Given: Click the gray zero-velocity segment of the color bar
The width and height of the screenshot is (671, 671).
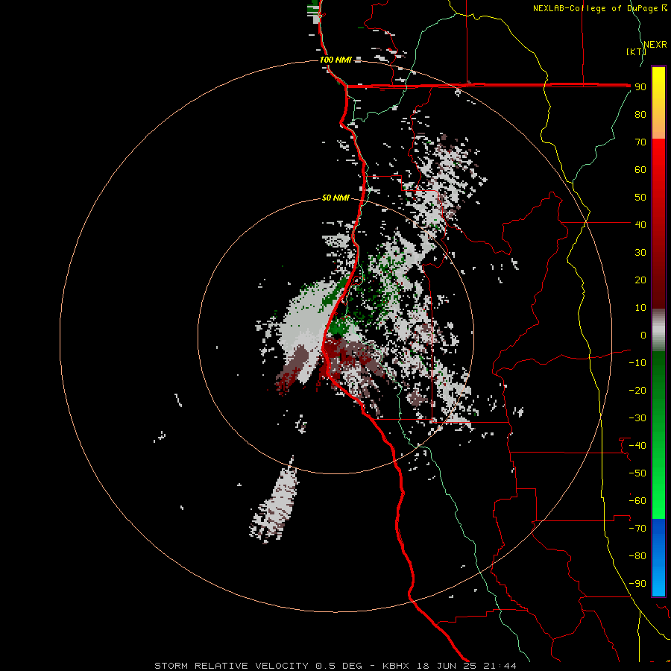Looking at the screenshot, I should pyautogui.click(x=658, y=330).
